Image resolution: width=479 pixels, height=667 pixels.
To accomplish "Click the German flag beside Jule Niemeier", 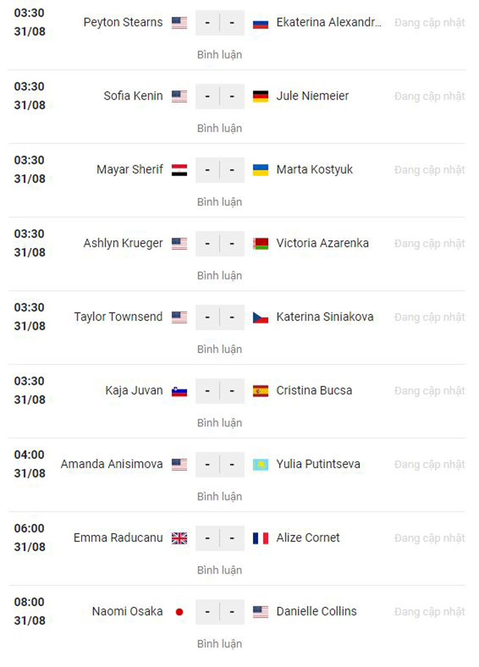I will 260,96.
